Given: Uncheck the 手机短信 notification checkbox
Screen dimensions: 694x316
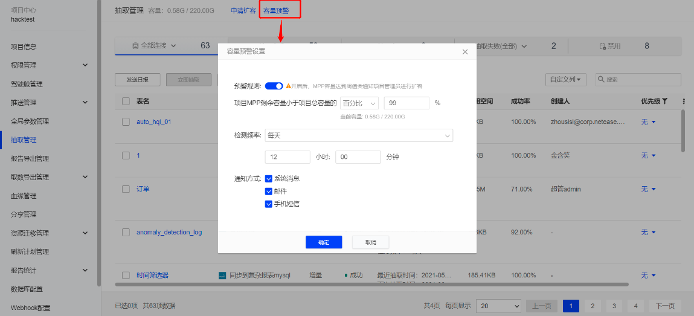Looking at the screenshot, I should pyautogui.click(x=269, y=204).
